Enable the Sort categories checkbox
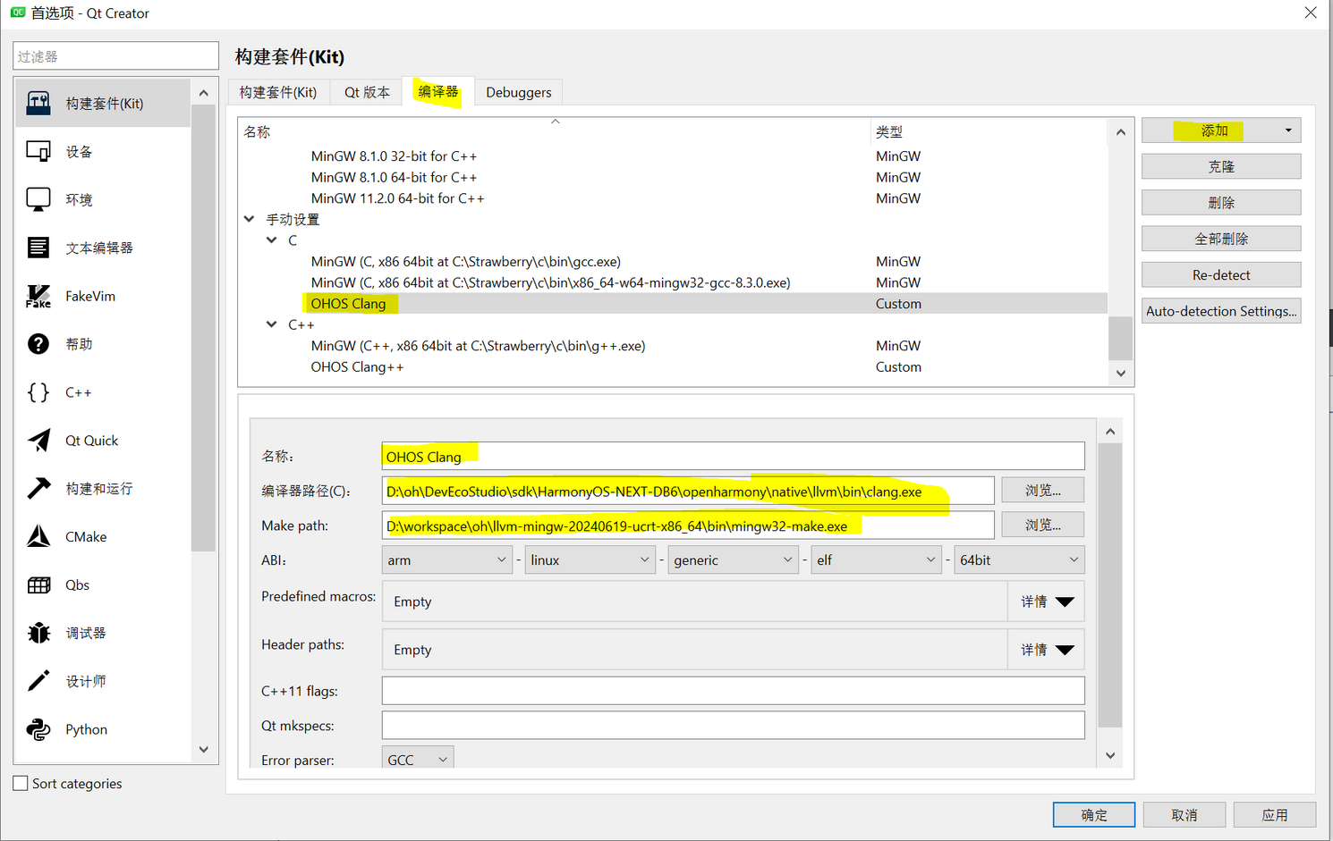This screenshot has height=841, width=1333. pyautogui.click(x=20, y=783)
